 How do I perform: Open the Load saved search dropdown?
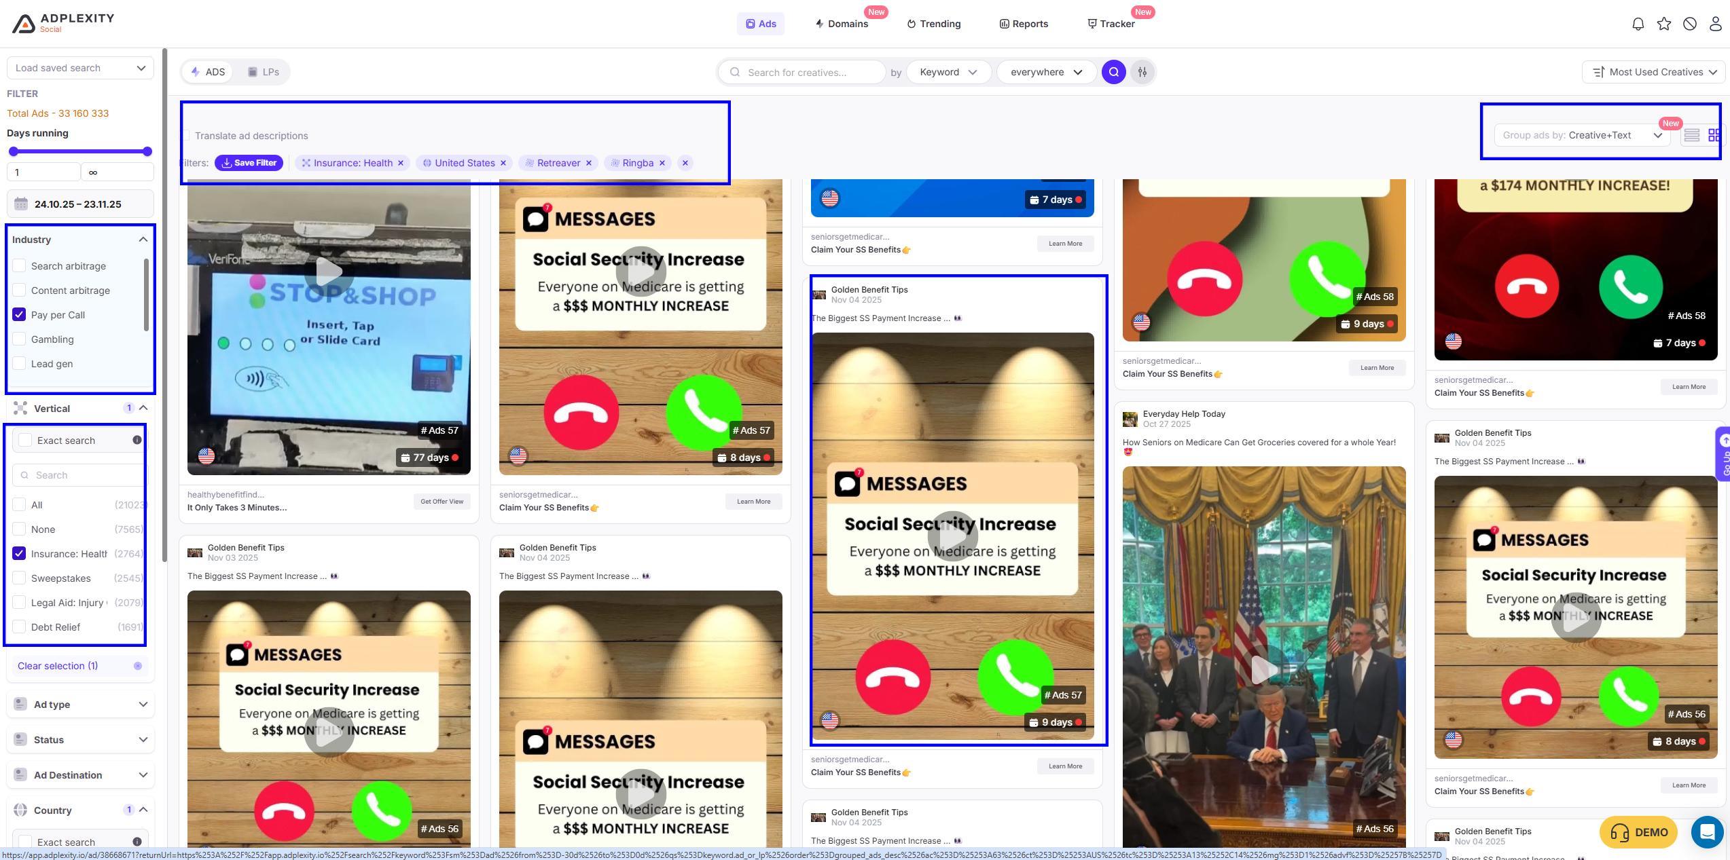click(x=80, y=68)
